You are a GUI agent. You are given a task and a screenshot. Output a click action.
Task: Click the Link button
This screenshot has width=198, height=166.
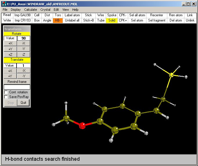[x=190, y=15]
